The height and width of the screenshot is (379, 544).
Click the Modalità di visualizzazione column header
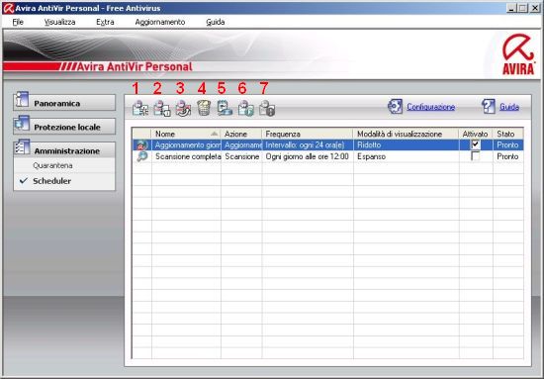(x=407, y=134)
